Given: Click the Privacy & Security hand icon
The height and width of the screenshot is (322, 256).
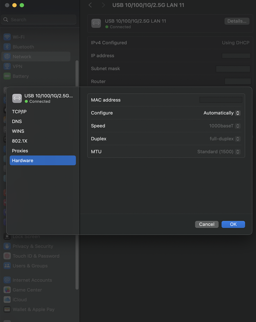Looking at the screenshot, I should [7, 246].
